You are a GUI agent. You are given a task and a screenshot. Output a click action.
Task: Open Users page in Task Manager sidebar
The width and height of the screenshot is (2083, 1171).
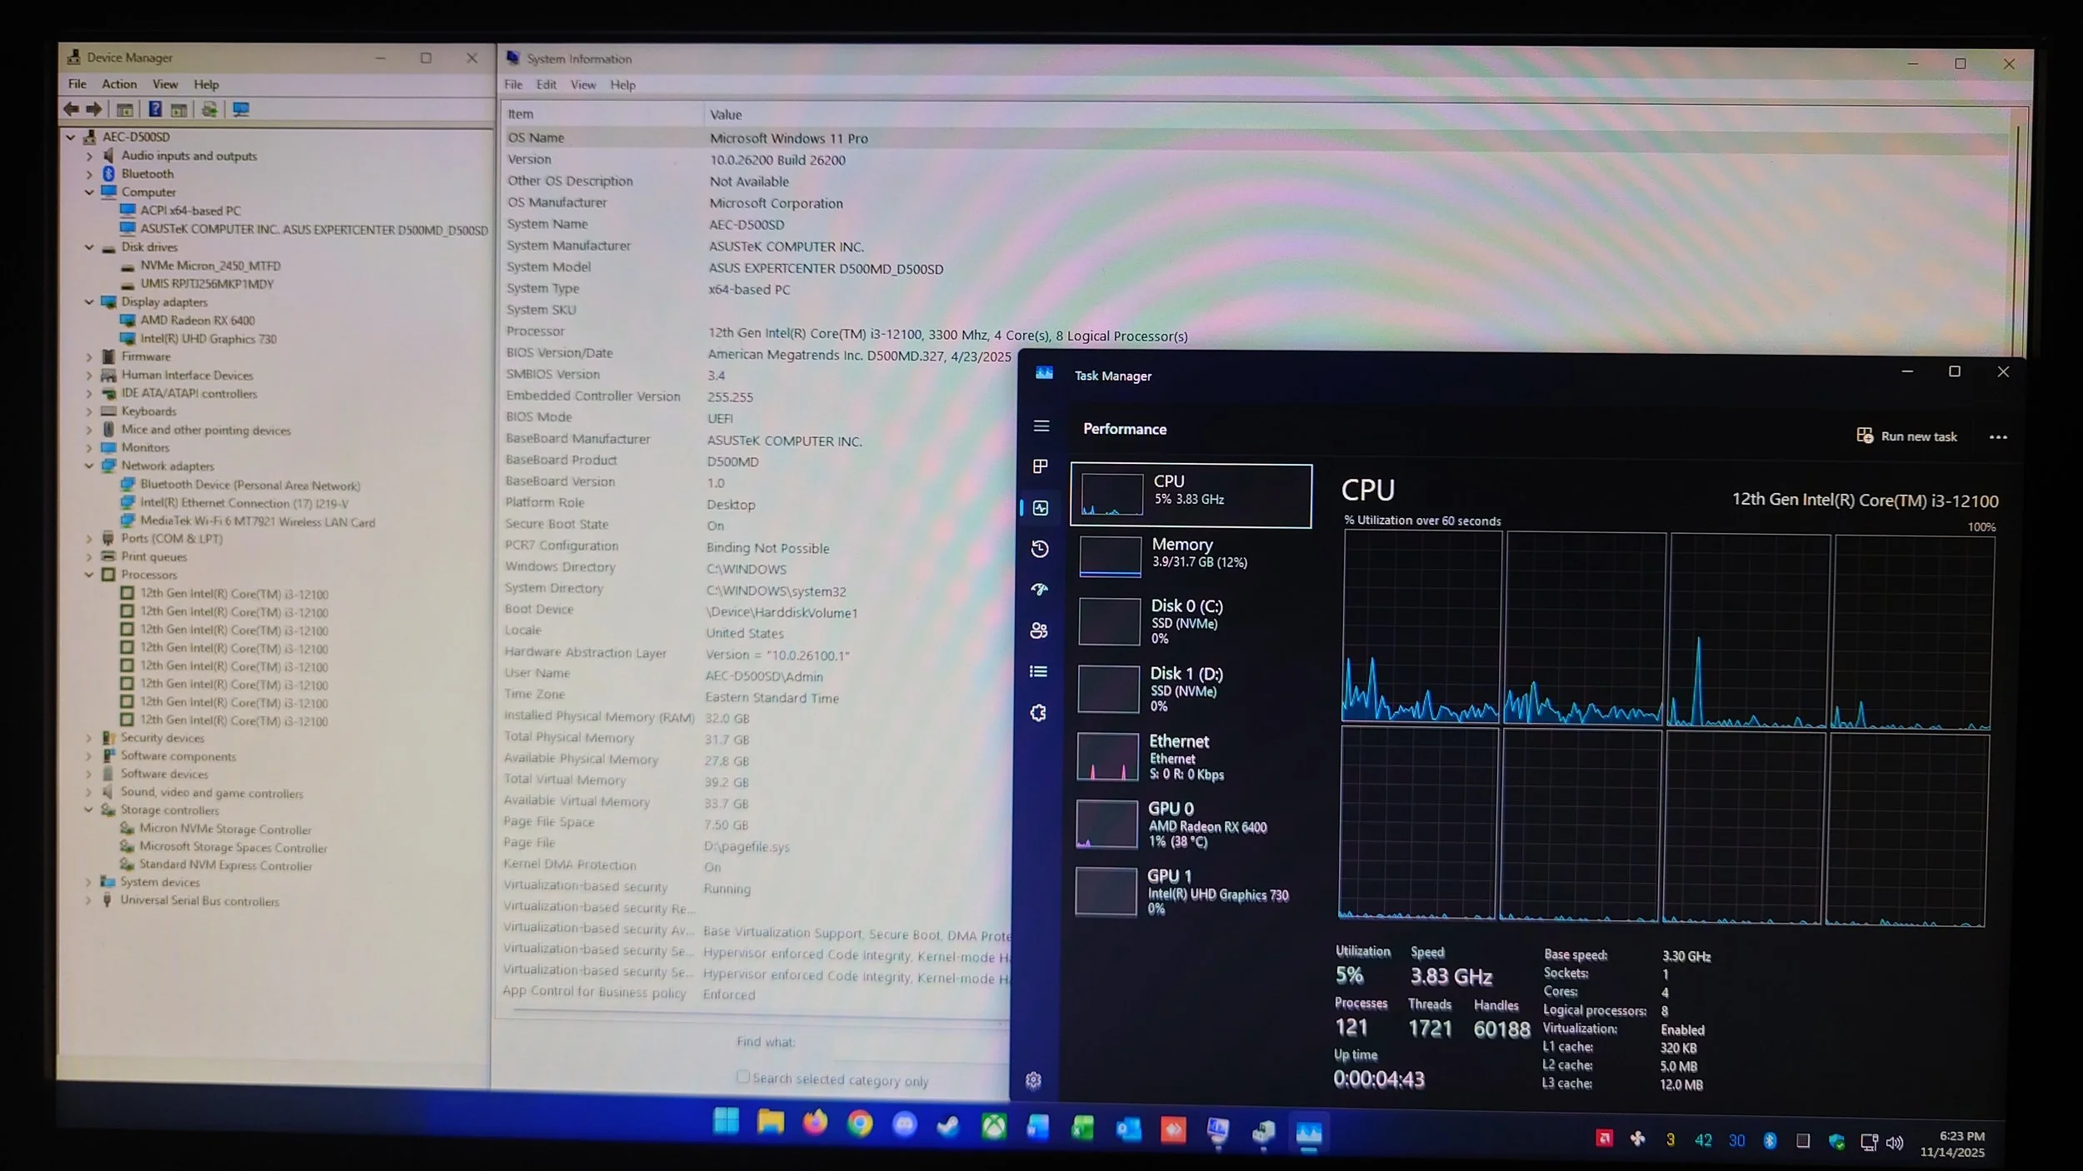[1038, 630]
